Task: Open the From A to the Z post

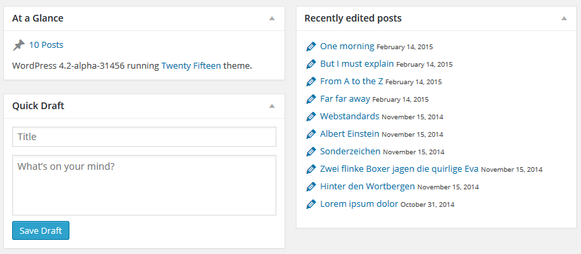Action: 352,82
